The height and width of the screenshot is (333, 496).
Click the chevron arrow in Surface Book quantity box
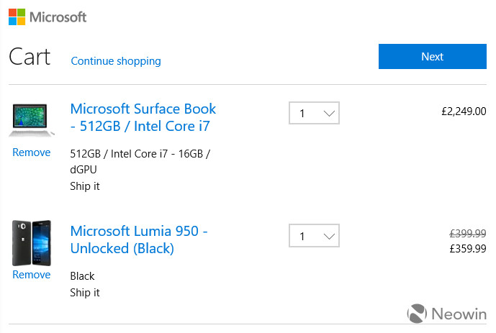[329, 113]
